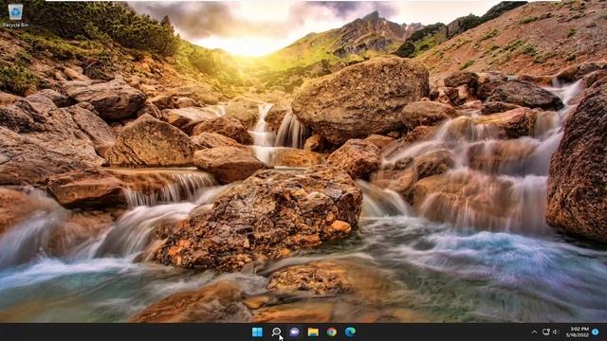Open File Explorer from taskbar

coord(313,332)
